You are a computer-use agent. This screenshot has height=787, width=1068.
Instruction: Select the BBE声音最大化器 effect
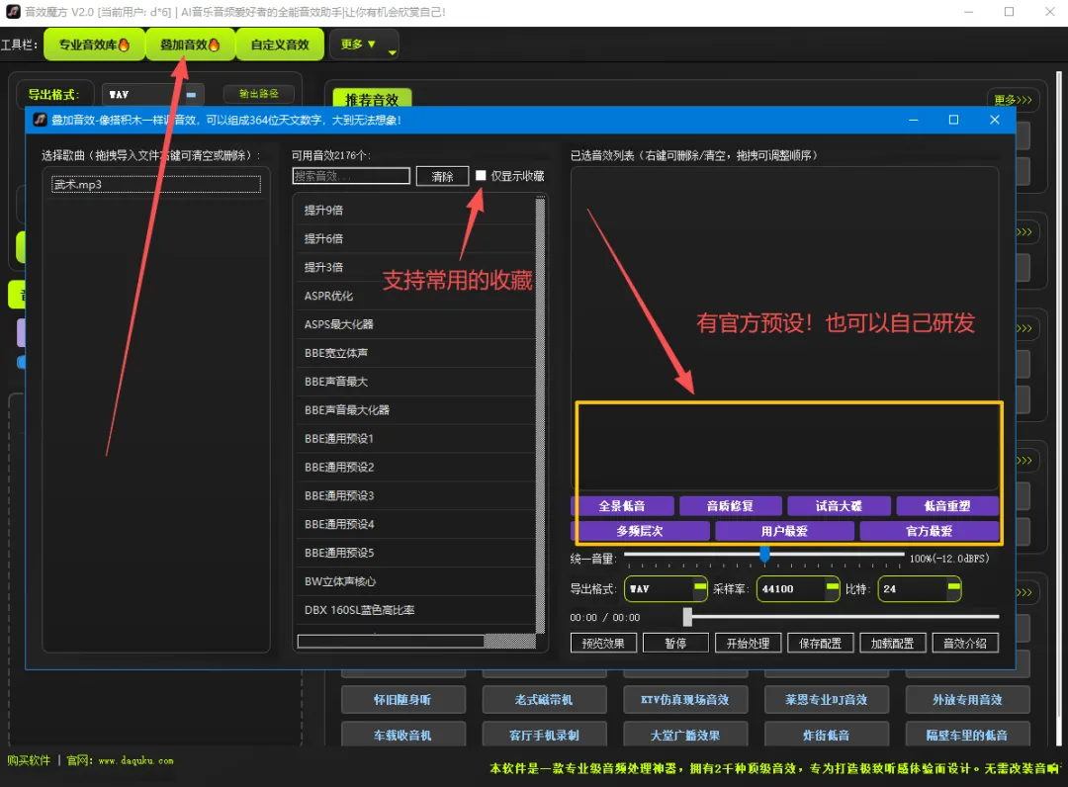[x=415, y=410]
